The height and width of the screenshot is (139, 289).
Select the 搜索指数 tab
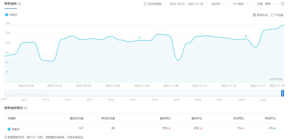coord(10,4)
